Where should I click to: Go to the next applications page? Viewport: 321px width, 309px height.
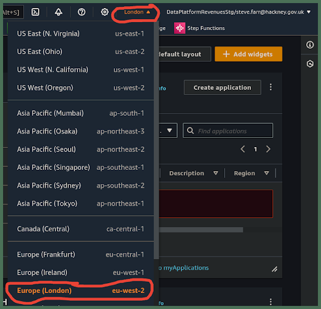(x=268, y=149)
